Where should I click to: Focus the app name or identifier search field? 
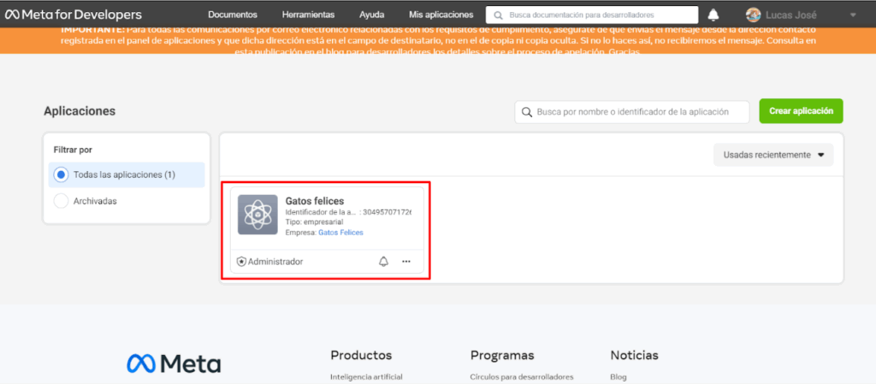(x=637, y=112)
